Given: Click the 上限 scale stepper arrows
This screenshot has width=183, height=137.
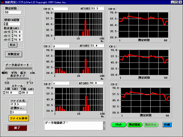Looking at the screenshot, I should click(x=4, y=92).
